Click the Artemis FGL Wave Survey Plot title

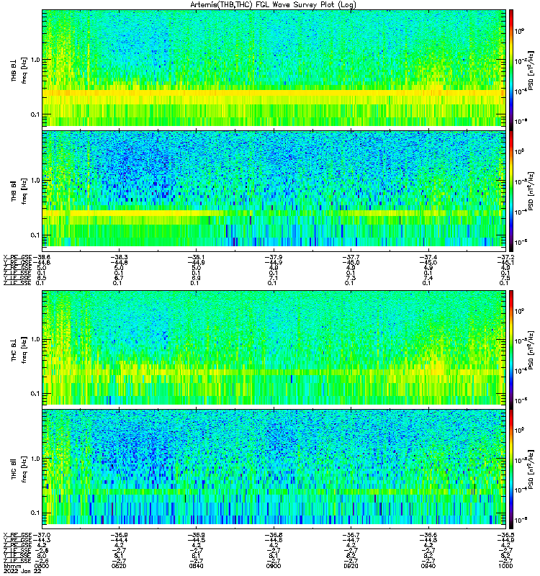coord(273,5)
